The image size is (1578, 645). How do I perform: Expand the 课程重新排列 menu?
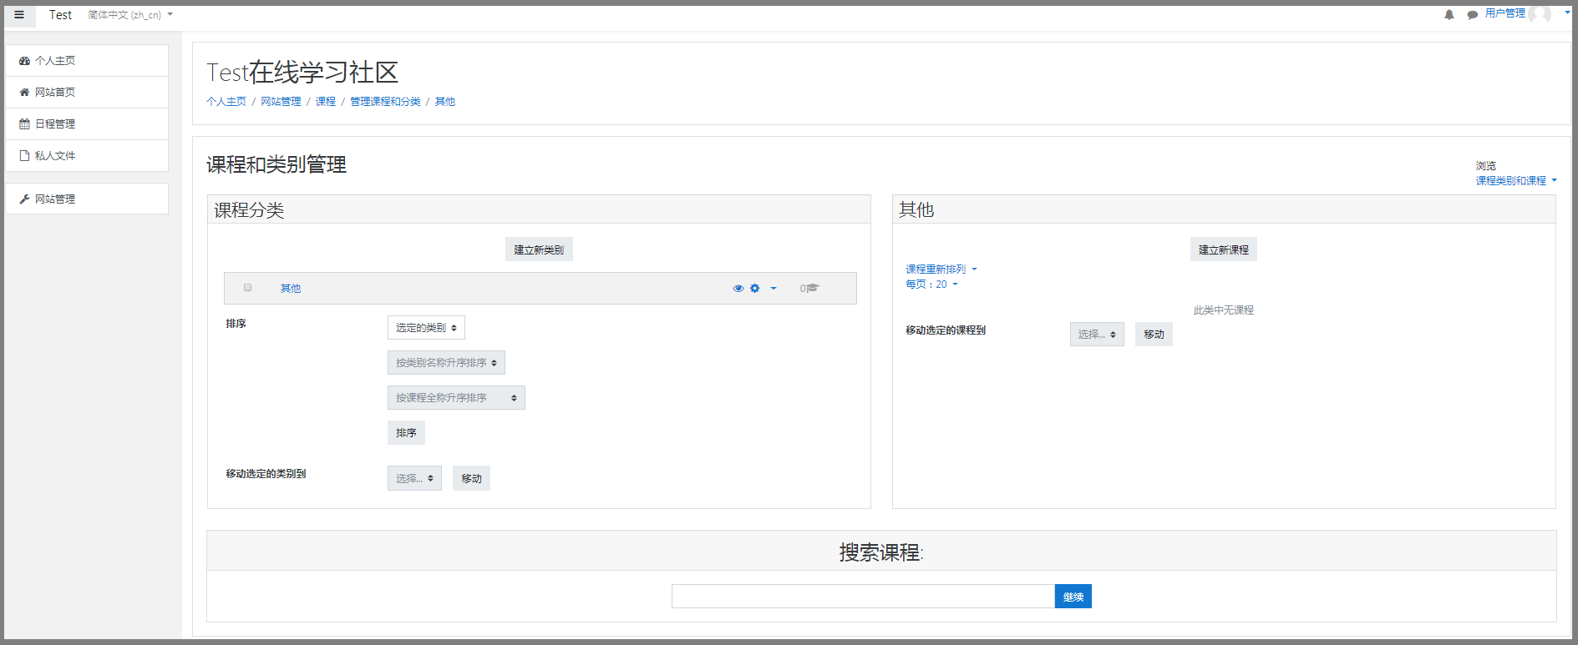click(x=941, y=270)
